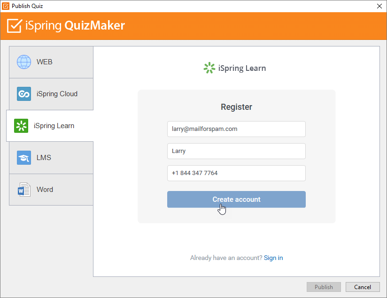This screenshot has height=298, width=387.
Task: Click the green iSpring Learn asterisk icon
Action: pyautogui.click(x=21, y=125)
